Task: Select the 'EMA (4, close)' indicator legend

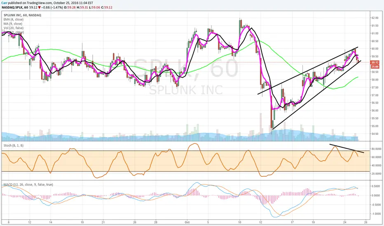Action: click(14, 19)
